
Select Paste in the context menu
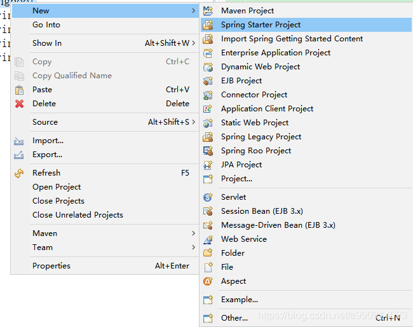click(105, 90)
